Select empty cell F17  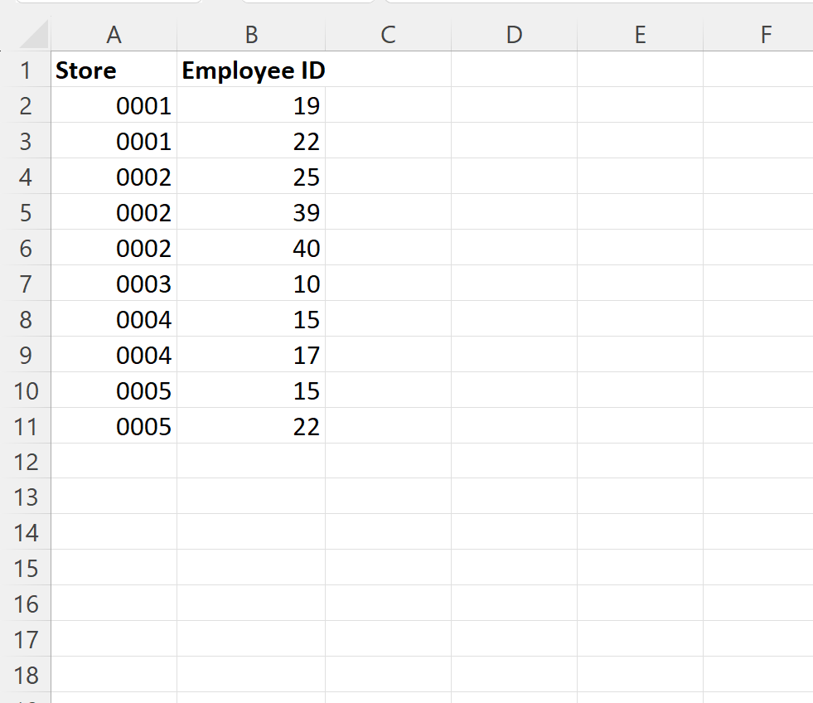click(x=764, y=640)
